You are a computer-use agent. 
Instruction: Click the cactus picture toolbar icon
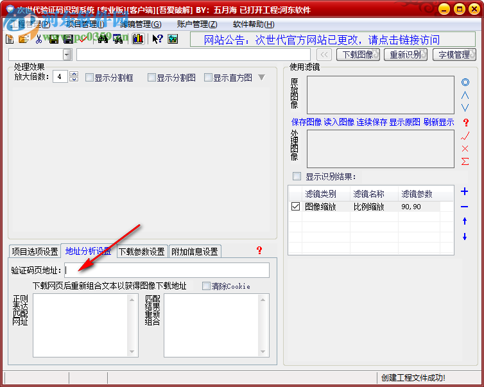[x=173, y=39]
